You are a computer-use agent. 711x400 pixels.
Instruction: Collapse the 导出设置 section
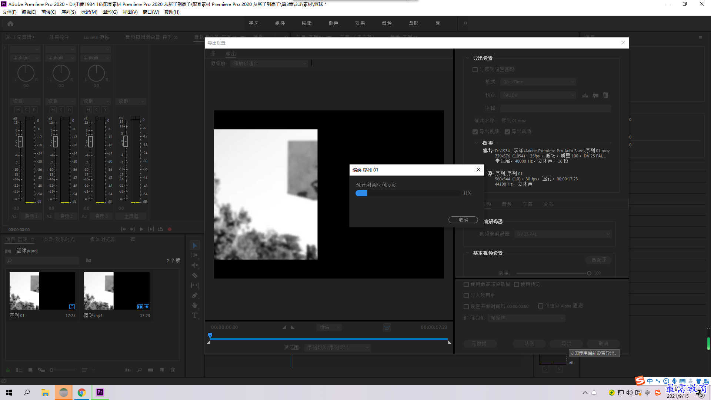(x=468, y=58)
